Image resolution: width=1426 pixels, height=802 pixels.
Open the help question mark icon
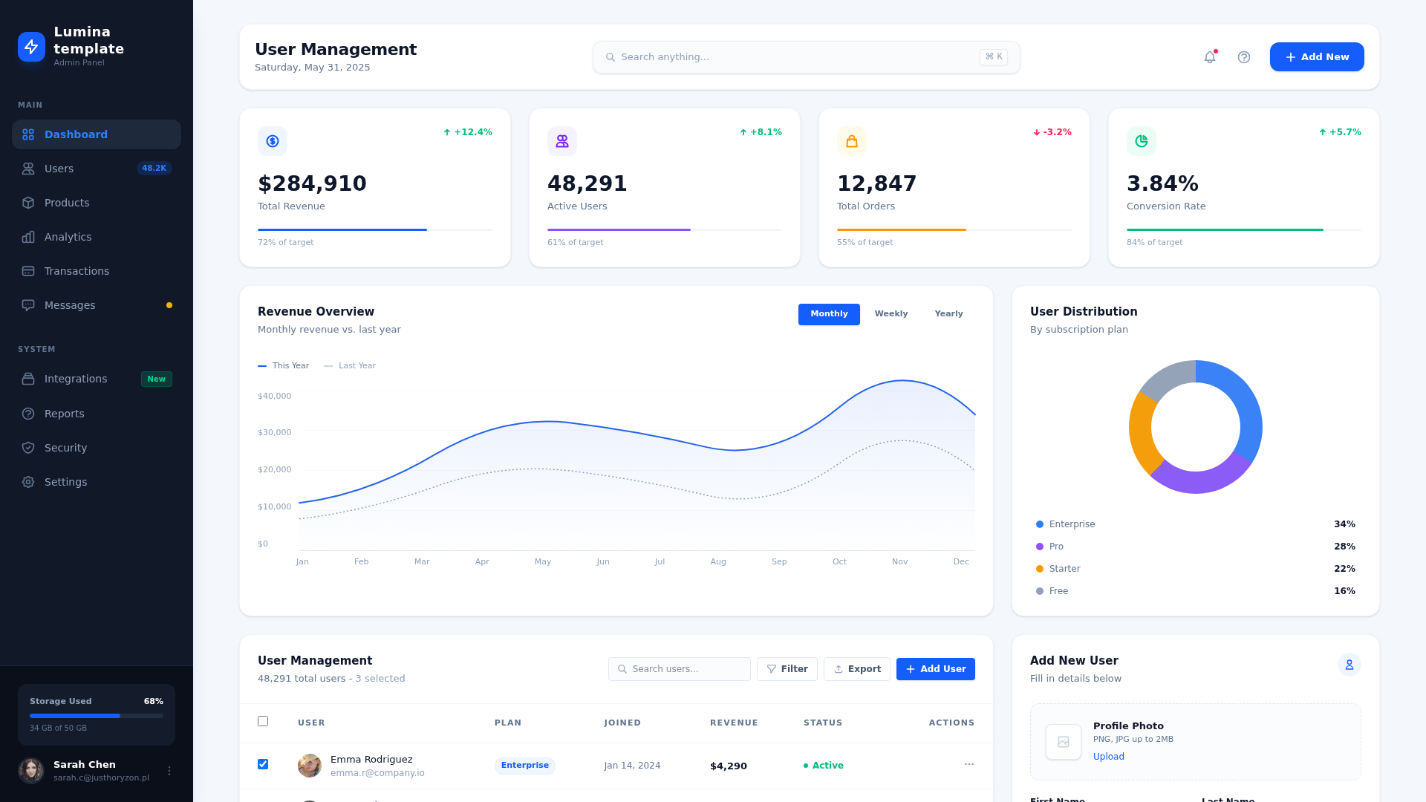pyautogui.click(x=1244, y=57)
